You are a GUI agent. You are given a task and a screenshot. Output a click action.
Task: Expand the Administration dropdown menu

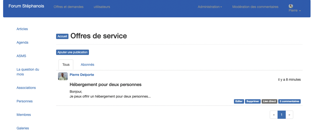(210, 7)
